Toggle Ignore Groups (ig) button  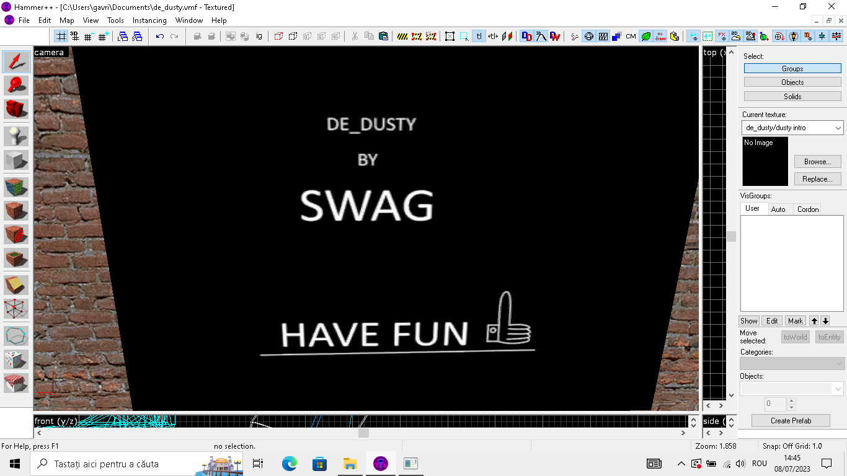[259, 37]
